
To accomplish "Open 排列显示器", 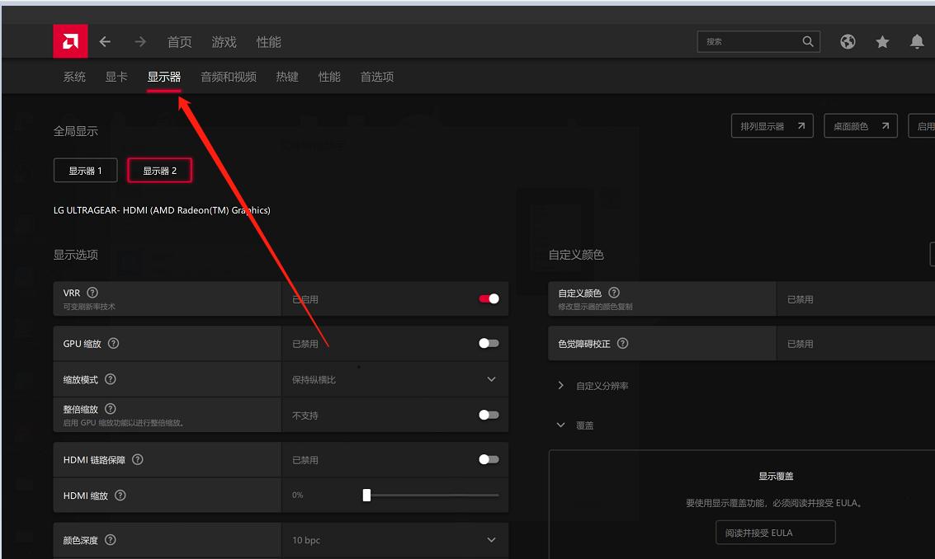I will [772, 125].
